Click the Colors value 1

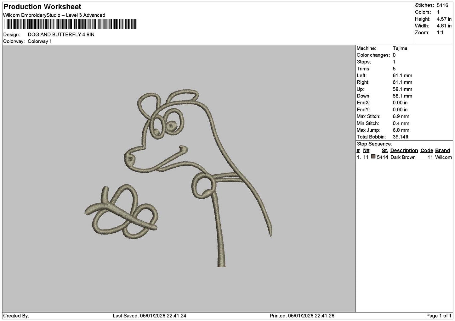point(438,12)
